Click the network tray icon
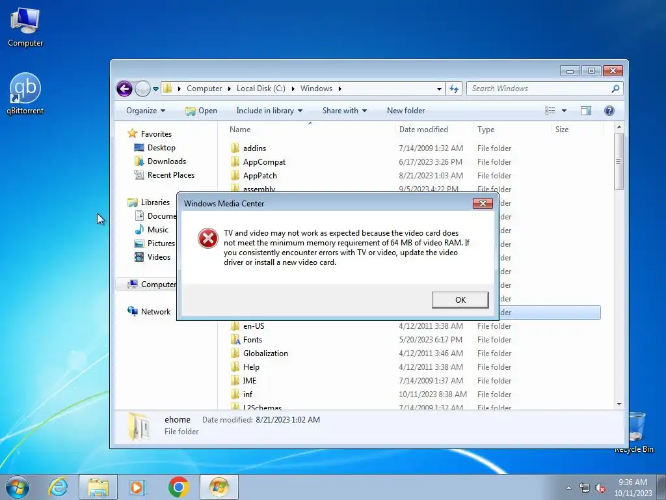 pos(585,488)
